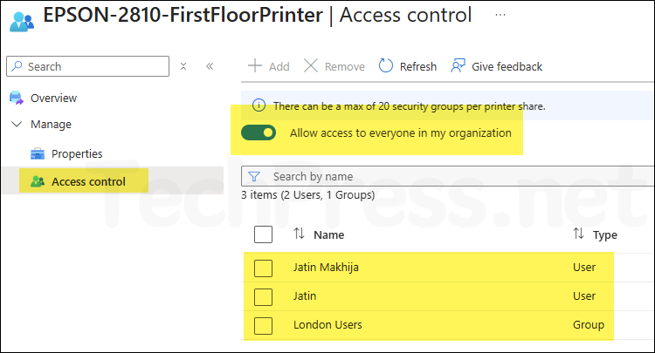Collapse the sidebar with the double chevron
655x353 pixels.
[x=210, y=66]
